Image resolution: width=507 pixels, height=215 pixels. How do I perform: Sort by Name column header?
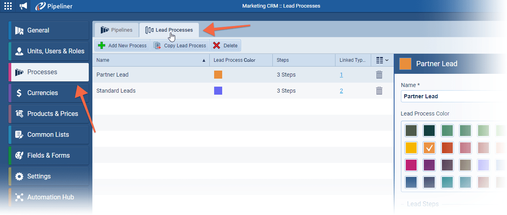tap(151, 60)
